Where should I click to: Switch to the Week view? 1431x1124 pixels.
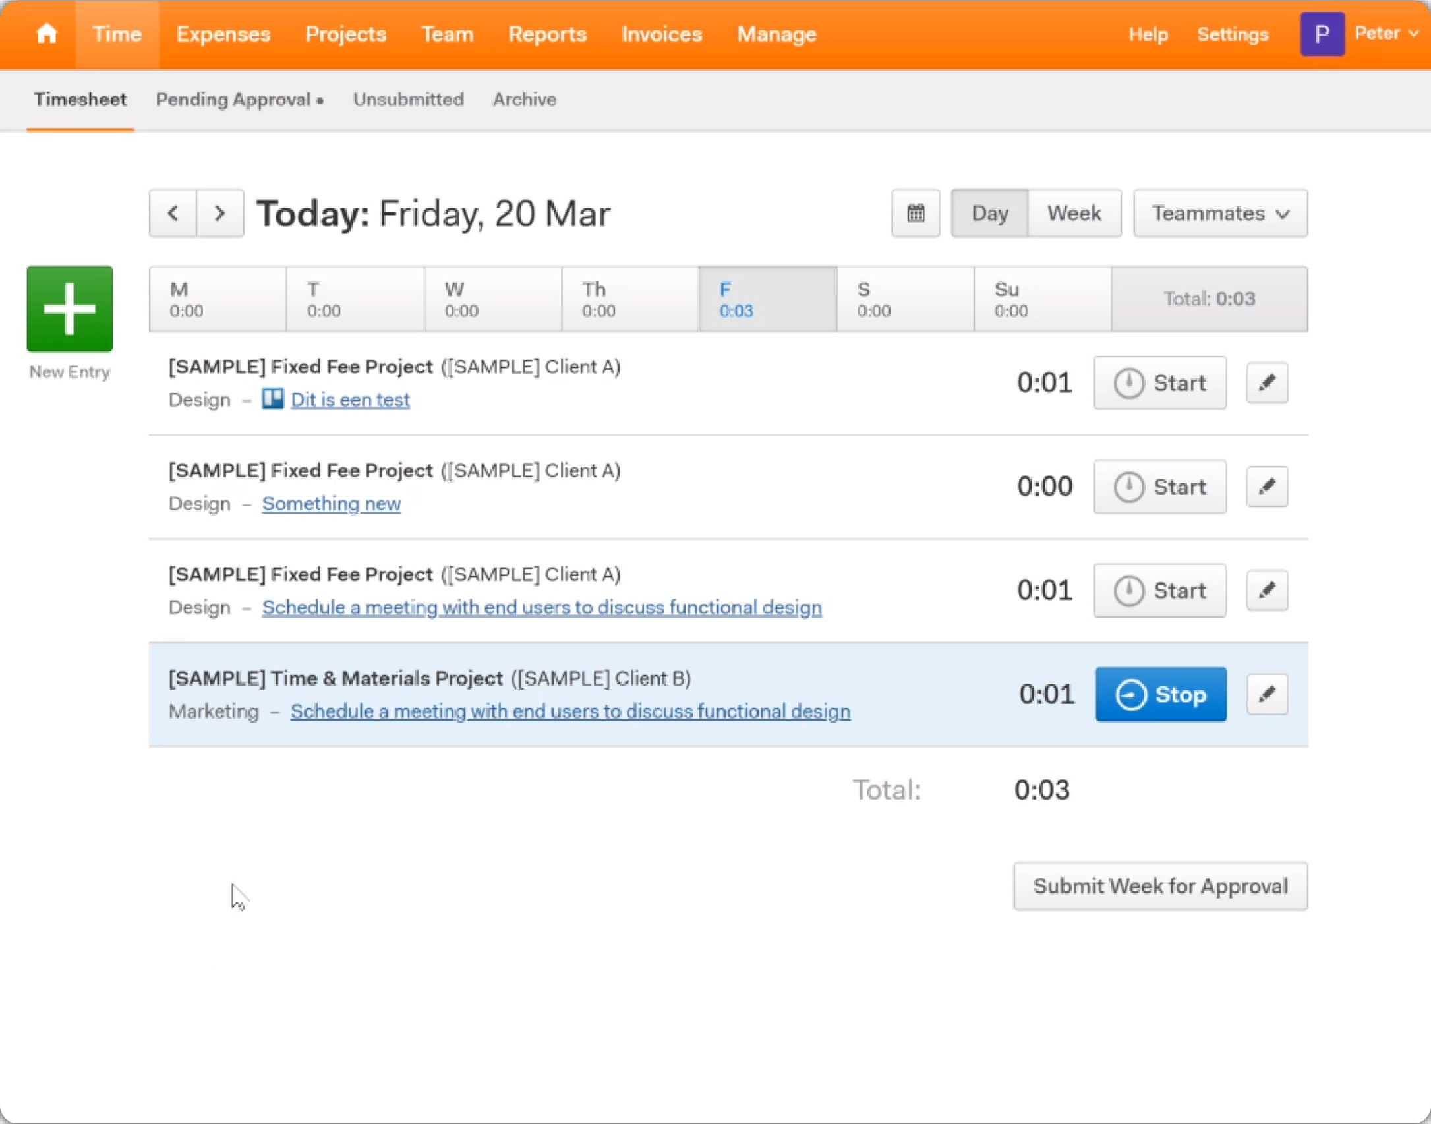tap(1074, 213)
